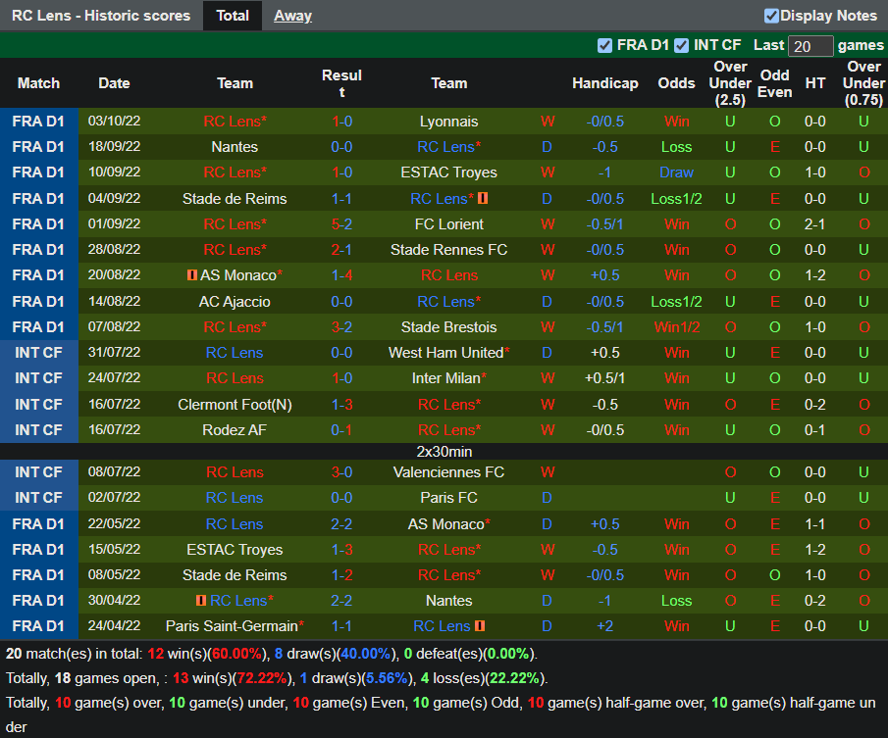This screenshot has height=738, width=888.
Task: Click the 20 match(es) in total summary line
Action: tap(271, 654)
